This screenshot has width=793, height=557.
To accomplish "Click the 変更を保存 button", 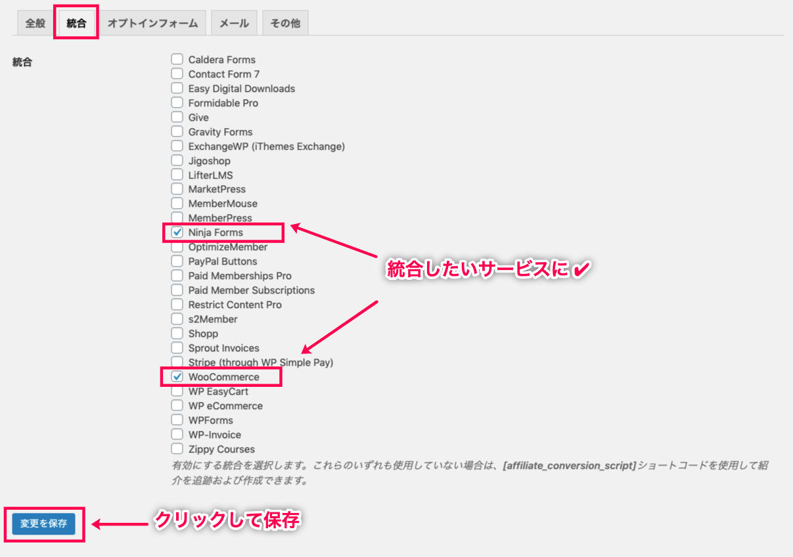I will 43,524.
